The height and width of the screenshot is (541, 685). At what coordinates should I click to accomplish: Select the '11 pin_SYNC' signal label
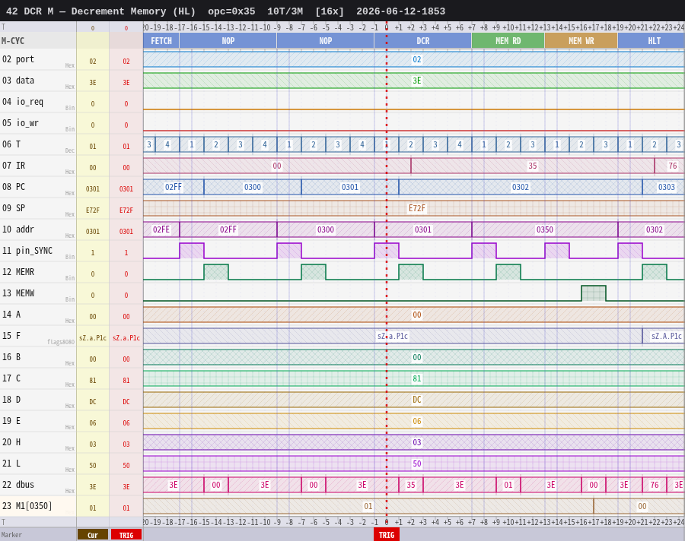coord(27,251)
